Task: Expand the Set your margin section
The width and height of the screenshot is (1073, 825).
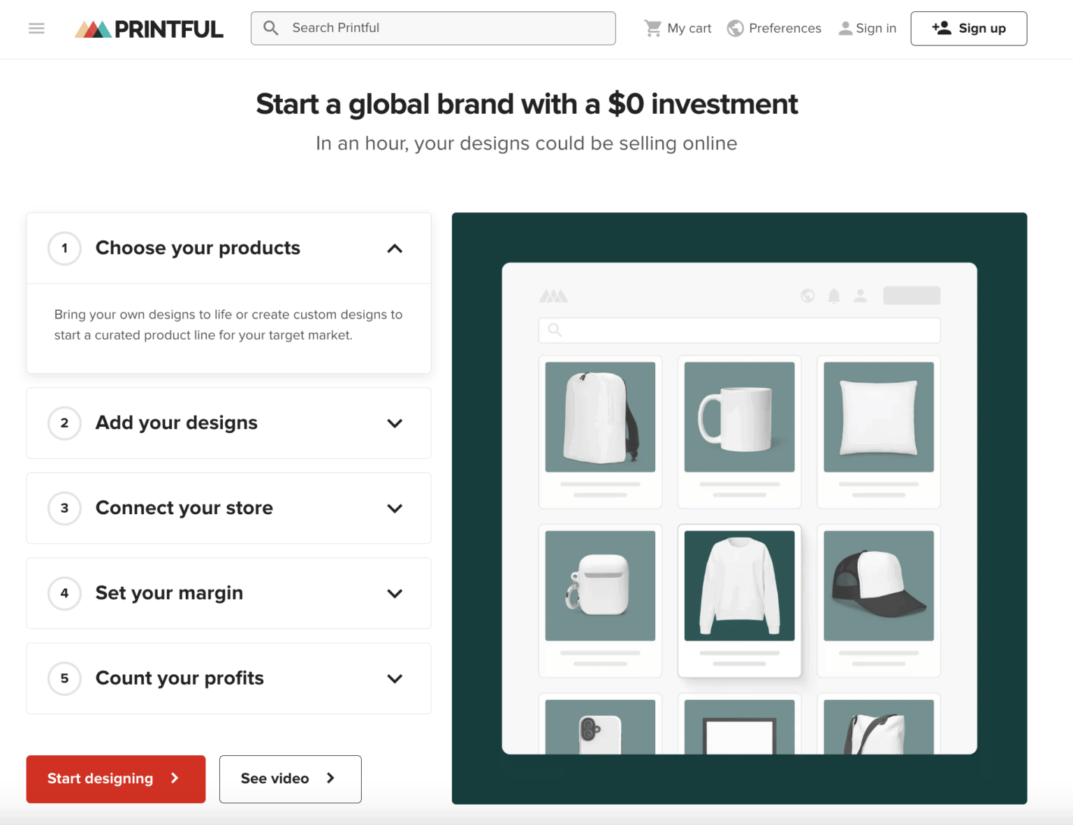Action: click(395, 594)
